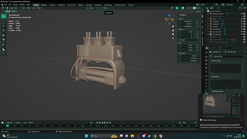247x139 pixels.
Task: Switch to Shading workspace tab
Action: click(81, 5)
